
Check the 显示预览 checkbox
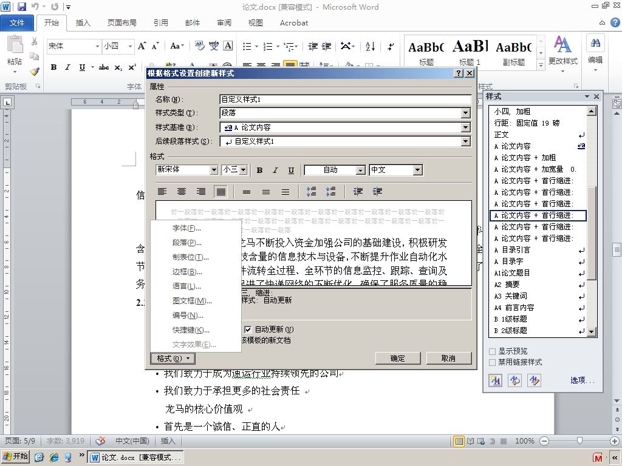[x=492, y=351]
